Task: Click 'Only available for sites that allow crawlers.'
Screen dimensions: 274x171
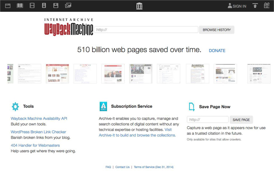Action: point(214,139)
